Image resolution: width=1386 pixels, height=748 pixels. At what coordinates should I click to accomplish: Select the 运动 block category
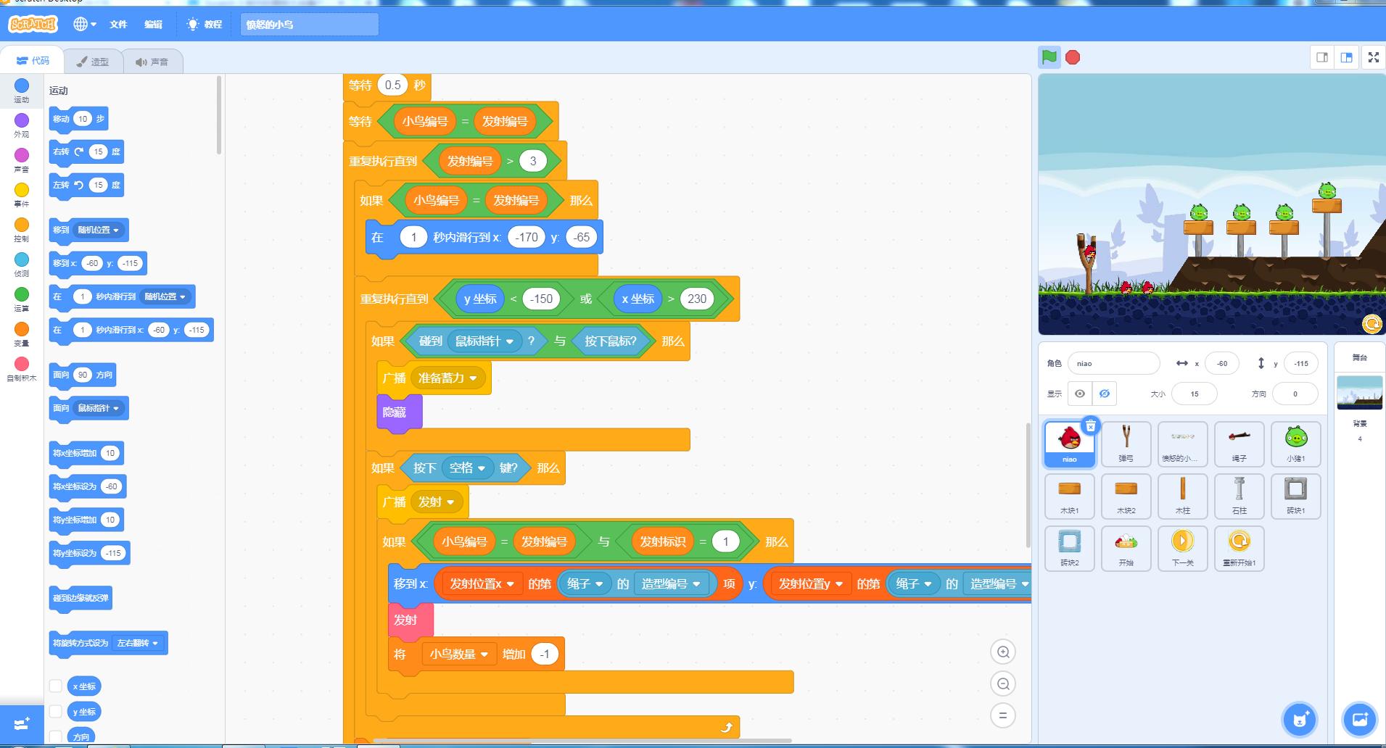pos(22,91)
